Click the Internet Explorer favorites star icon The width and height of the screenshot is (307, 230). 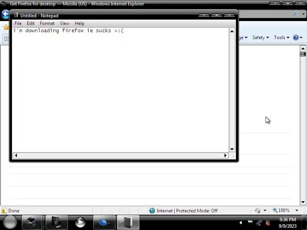6,27
